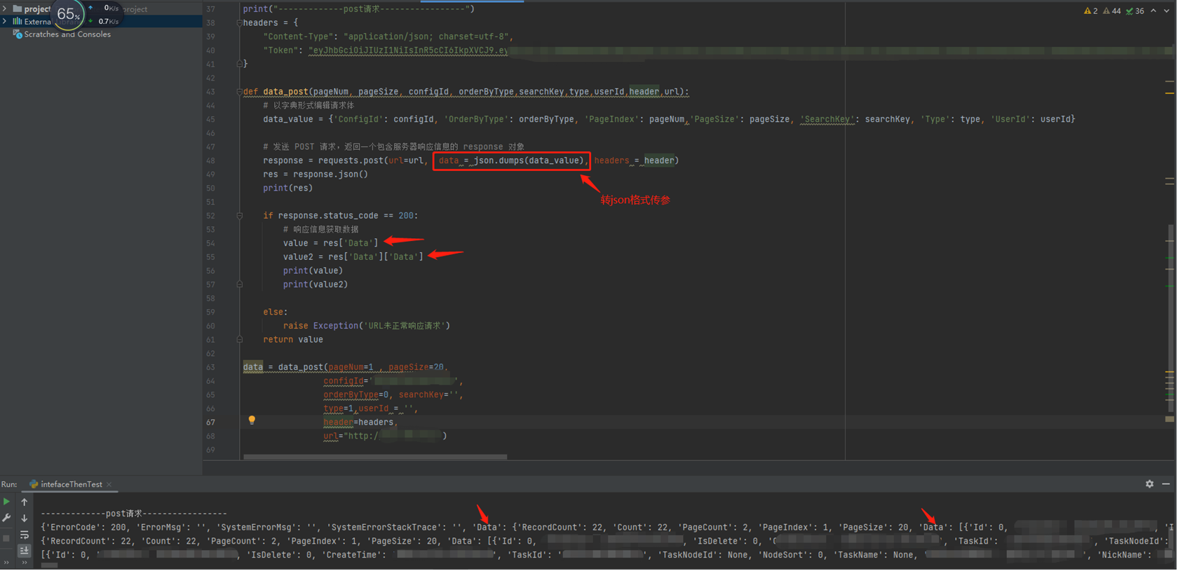Go to previous highlighted error arrow
The image size is (1178, 571).
coord(1153,11)
